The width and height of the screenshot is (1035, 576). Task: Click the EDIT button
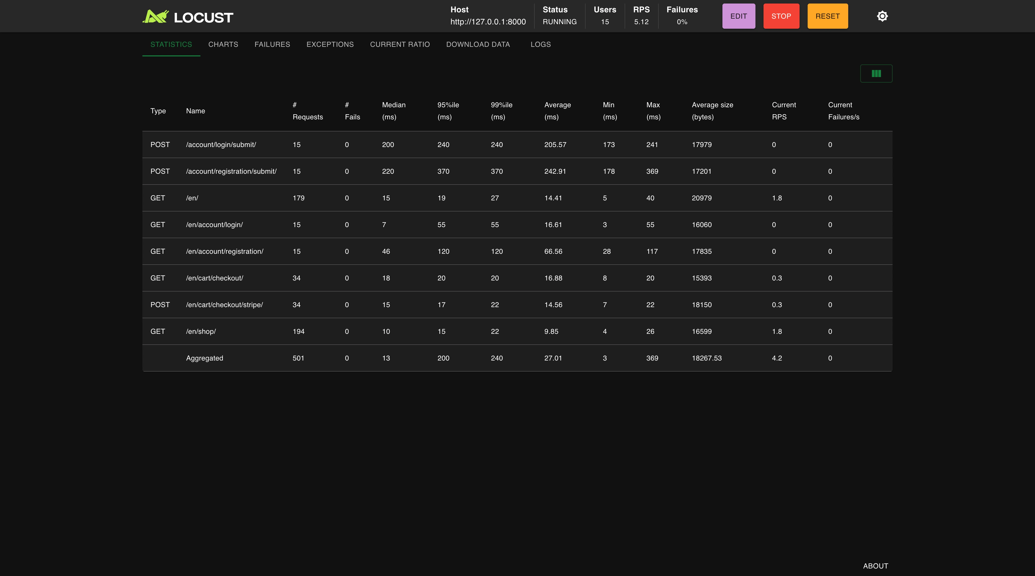coord(739,16)
